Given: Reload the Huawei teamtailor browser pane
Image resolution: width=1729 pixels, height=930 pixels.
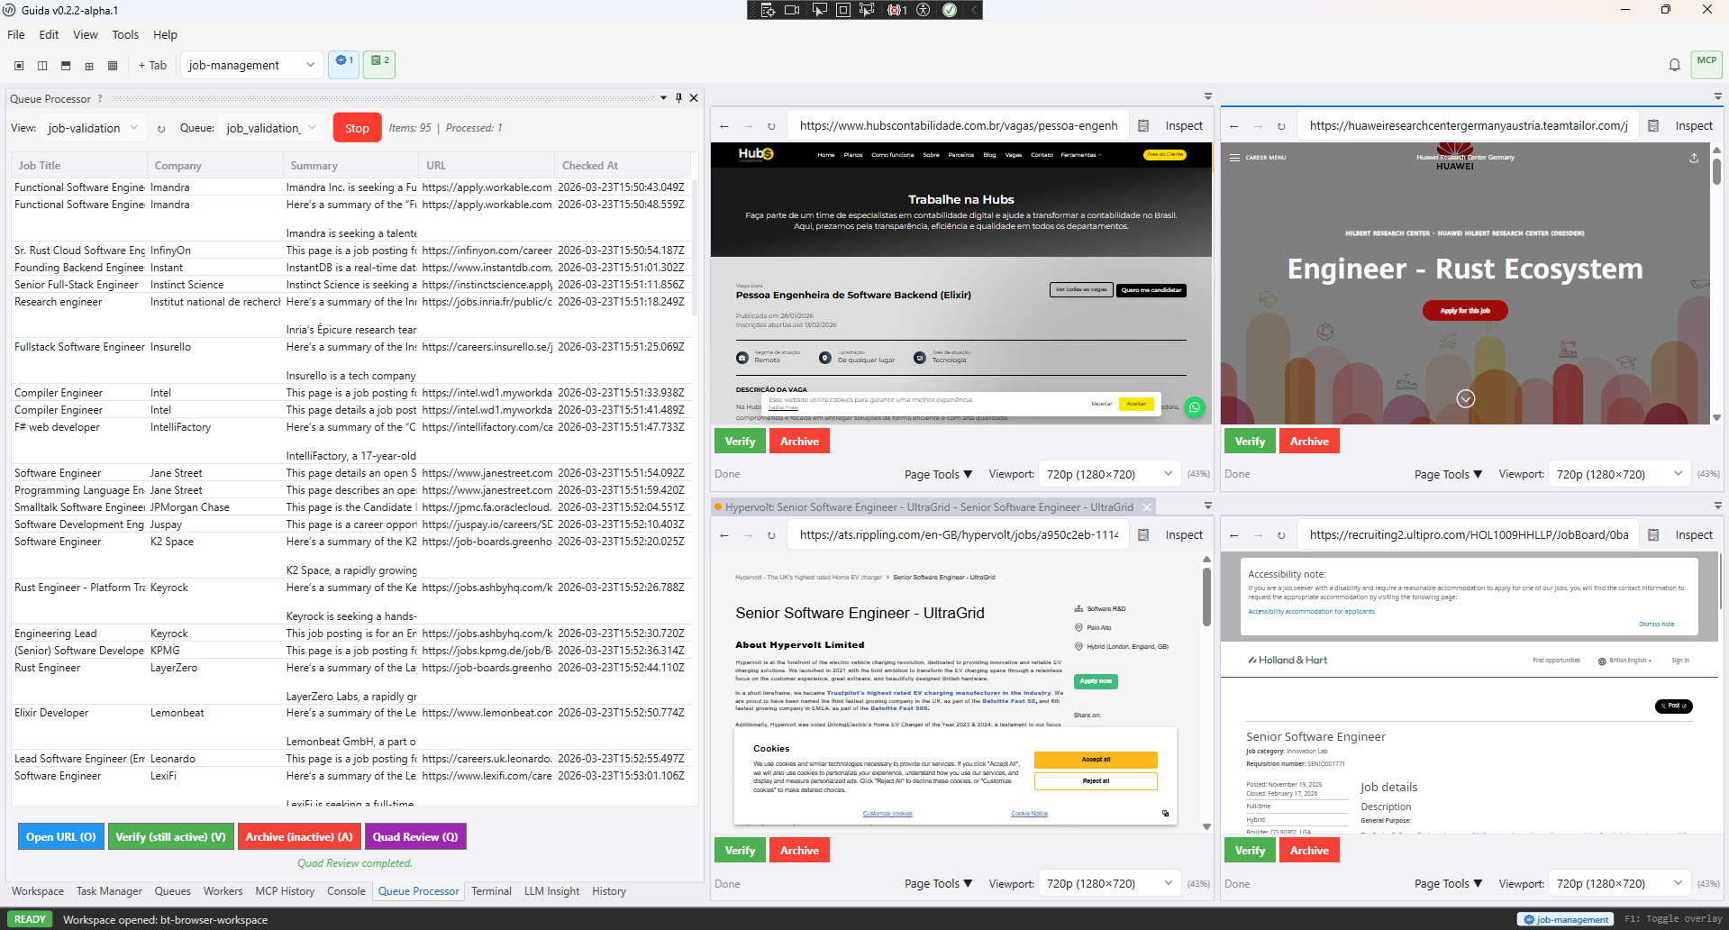Looking at the screenshot, I should pos(1281,126).
